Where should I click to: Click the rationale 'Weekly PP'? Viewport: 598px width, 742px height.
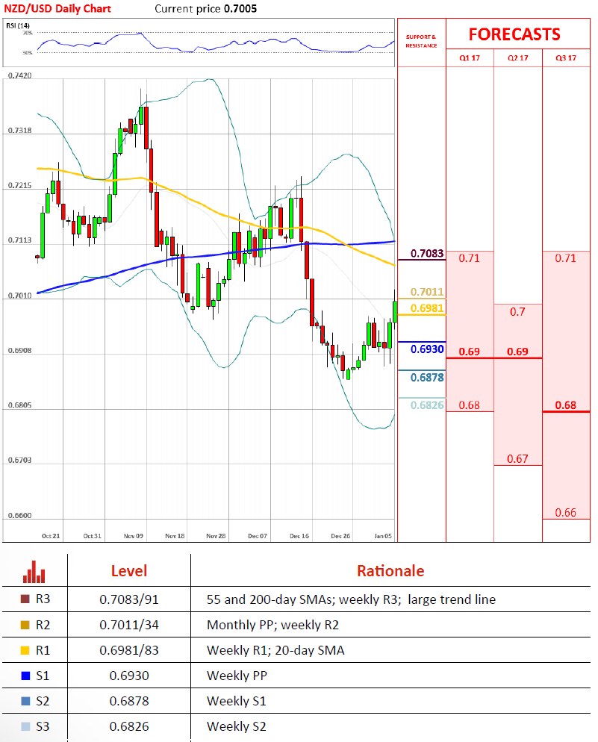(x=237, y=676)
